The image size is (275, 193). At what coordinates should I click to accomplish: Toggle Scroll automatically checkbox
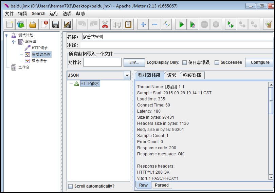[71, 186]
